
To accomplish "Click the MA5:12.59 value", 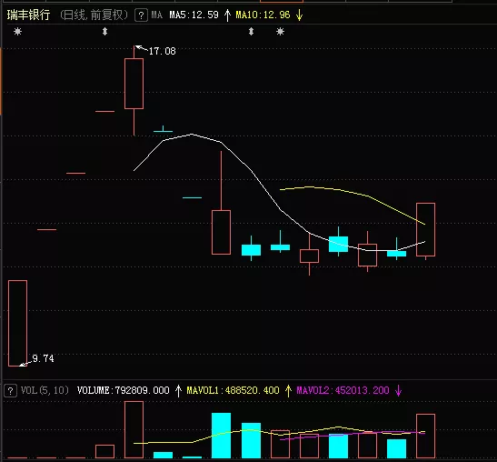I will click(194, 15).
